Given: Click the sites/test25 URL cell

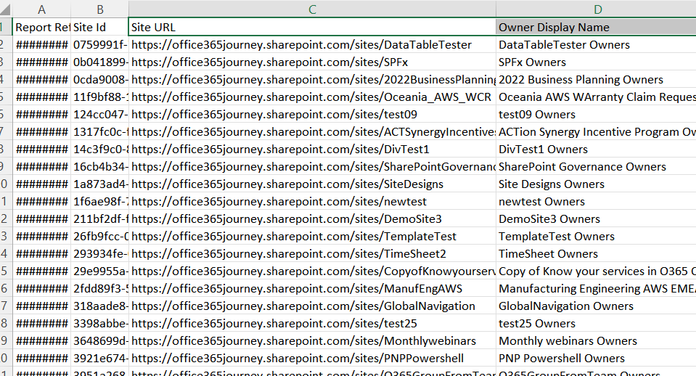Looking at the screenshot, I should click(312, 324).
